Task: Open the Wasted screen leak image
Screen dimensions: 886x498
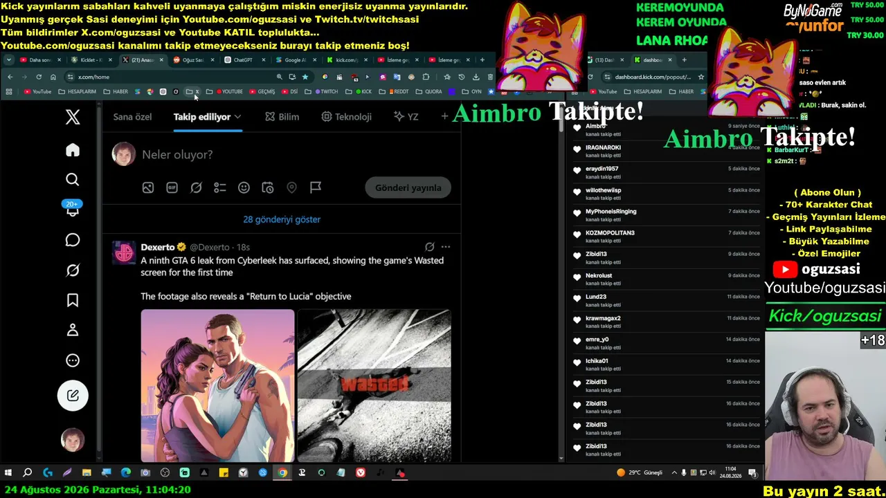Action: click(374, 385)
